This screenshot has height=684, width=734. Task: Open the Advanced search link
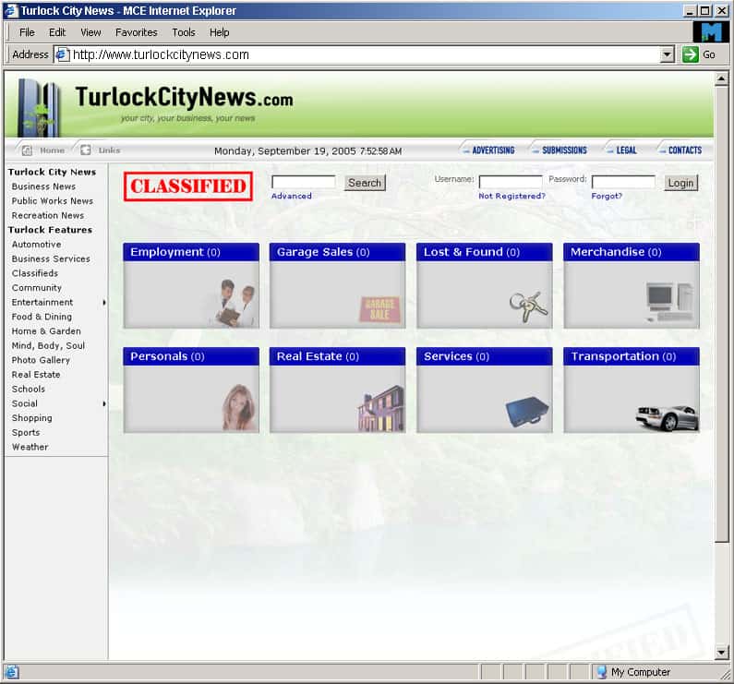291,197
